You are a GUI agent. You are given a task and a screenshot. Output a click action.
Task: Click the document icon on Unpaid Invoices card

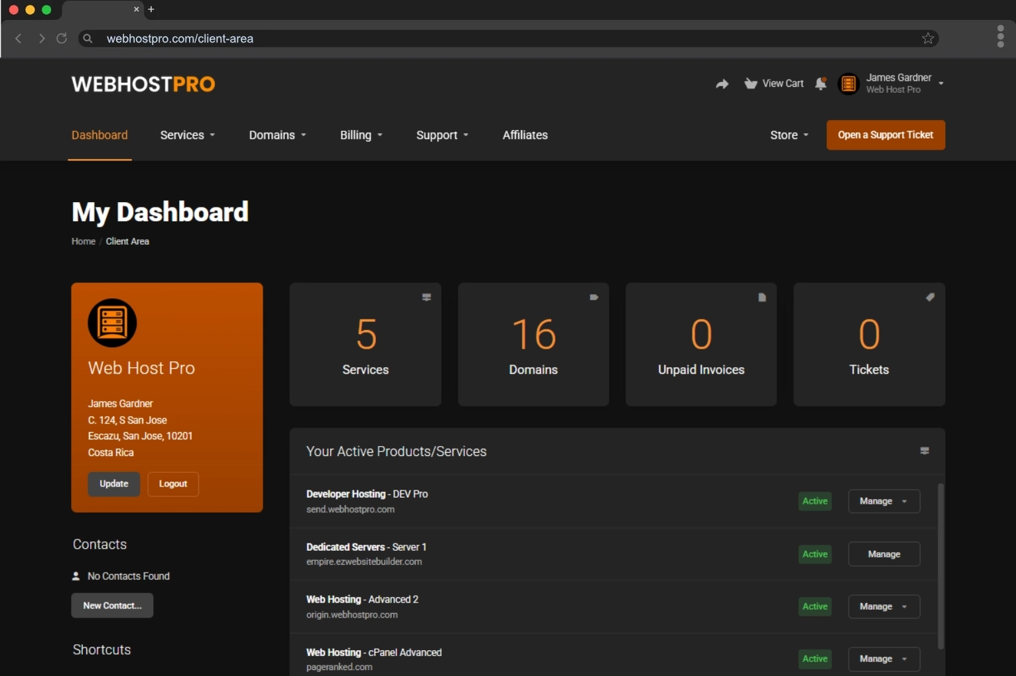[x=762, y=297]
